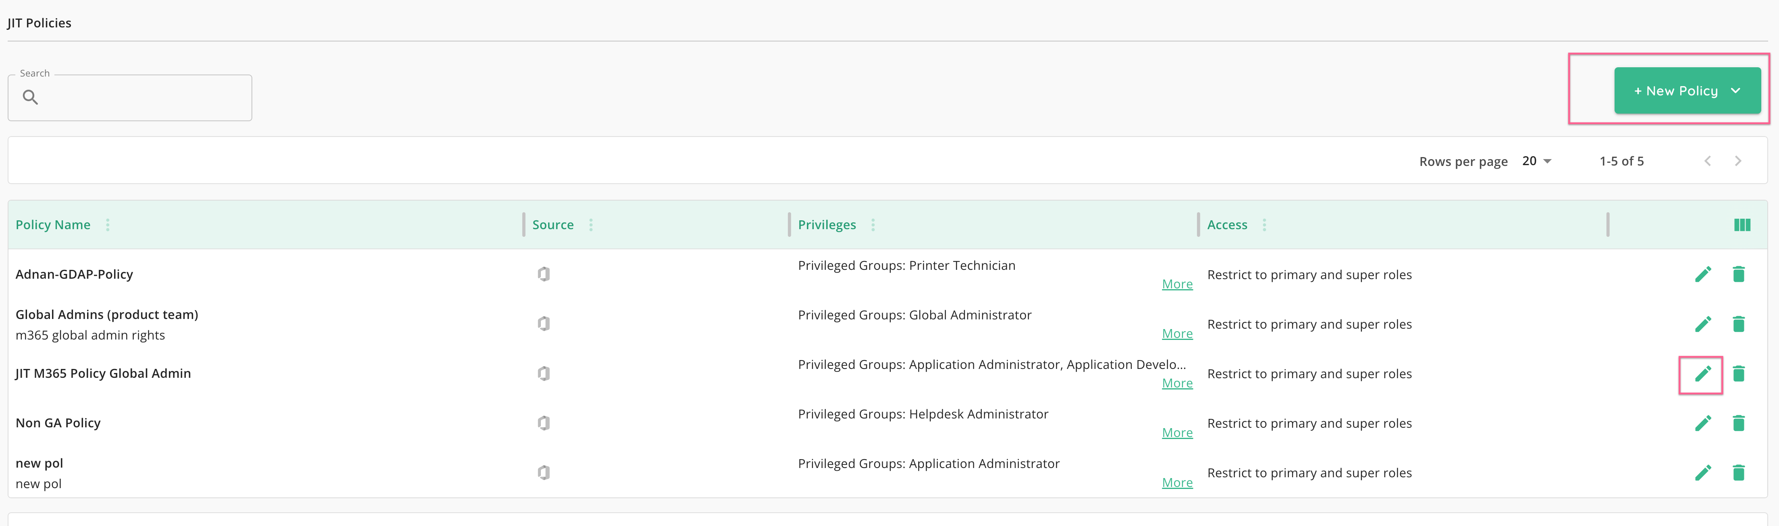
Task: Edit the new pol policy
Action: 1703,473
